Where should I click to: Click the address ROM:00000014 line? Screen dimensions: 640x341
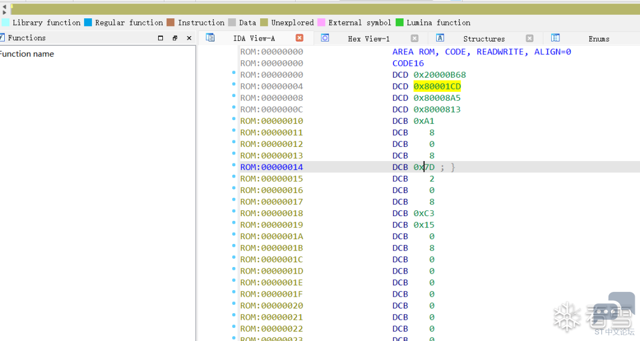[271, 167]
